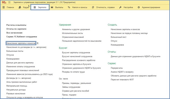Create Больничный лист
The image size is (170, 99).
tap(119, 37)
